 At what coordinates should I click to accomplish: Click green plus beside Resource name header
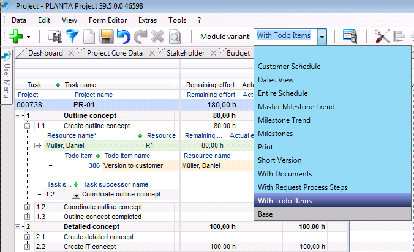click(x=140, y=135)
